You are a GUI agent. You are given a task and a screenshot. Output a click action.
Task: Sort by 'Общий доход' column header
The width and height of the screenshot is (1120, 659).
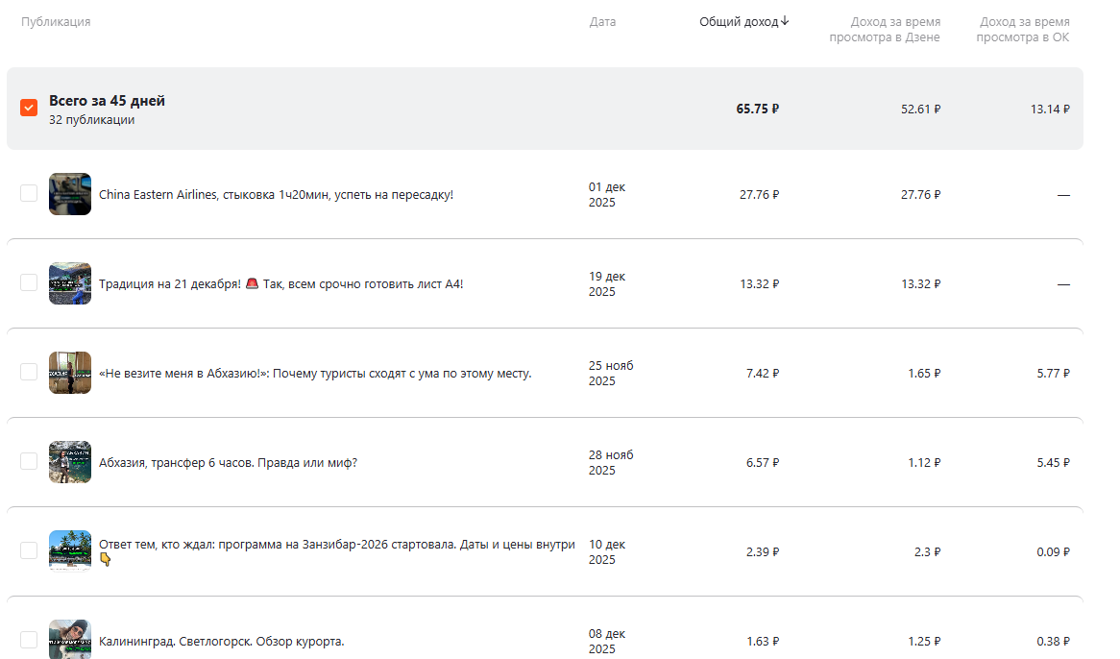pos(738,21)
